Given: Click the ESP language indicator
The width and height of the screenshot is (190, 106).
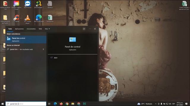Looking at the screenshot, I should tap(173, 104).
